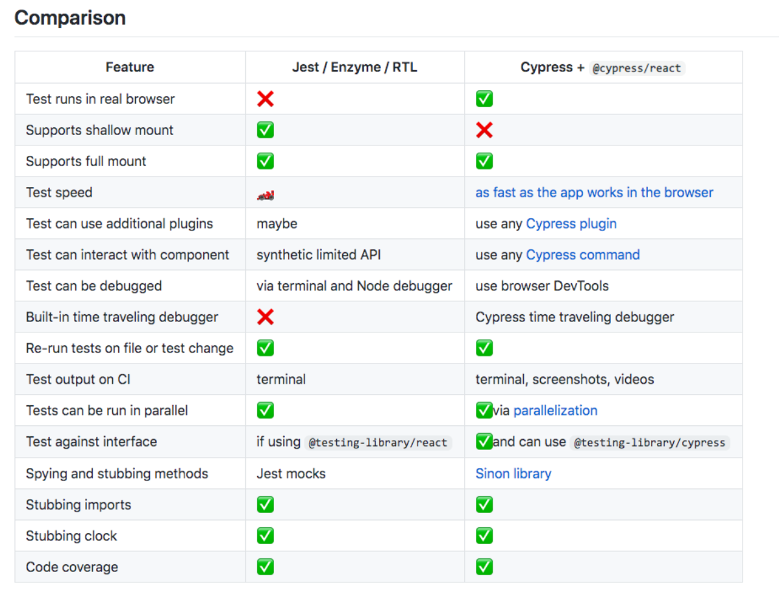Click Cypress column check in Stubbing imports row
This screenshot has height=596, width=779.
coord(484,504)
